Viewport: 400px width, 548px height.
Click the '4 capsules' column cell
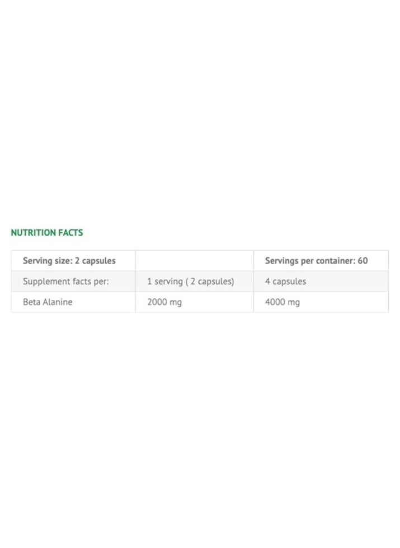point(321,282)
